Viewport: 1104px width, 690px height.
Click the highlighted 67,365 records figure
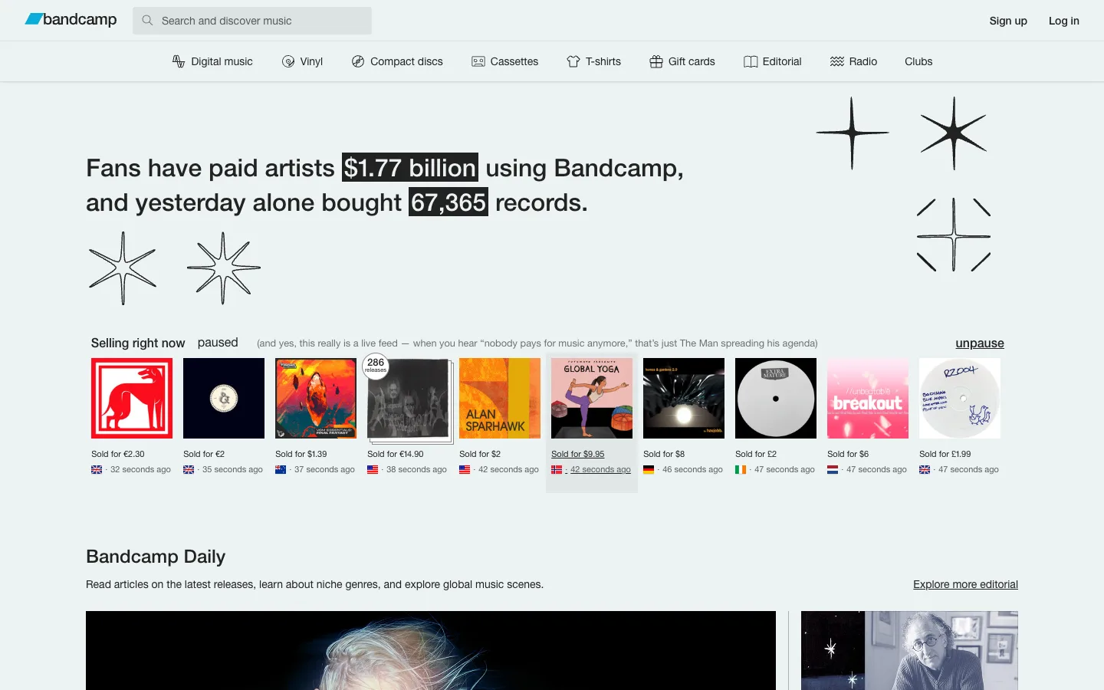tap(449, 202)
